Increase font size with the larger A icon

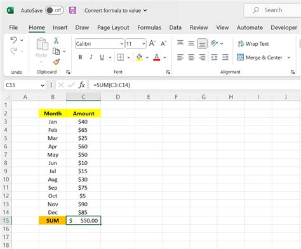(x=152, y=43)
